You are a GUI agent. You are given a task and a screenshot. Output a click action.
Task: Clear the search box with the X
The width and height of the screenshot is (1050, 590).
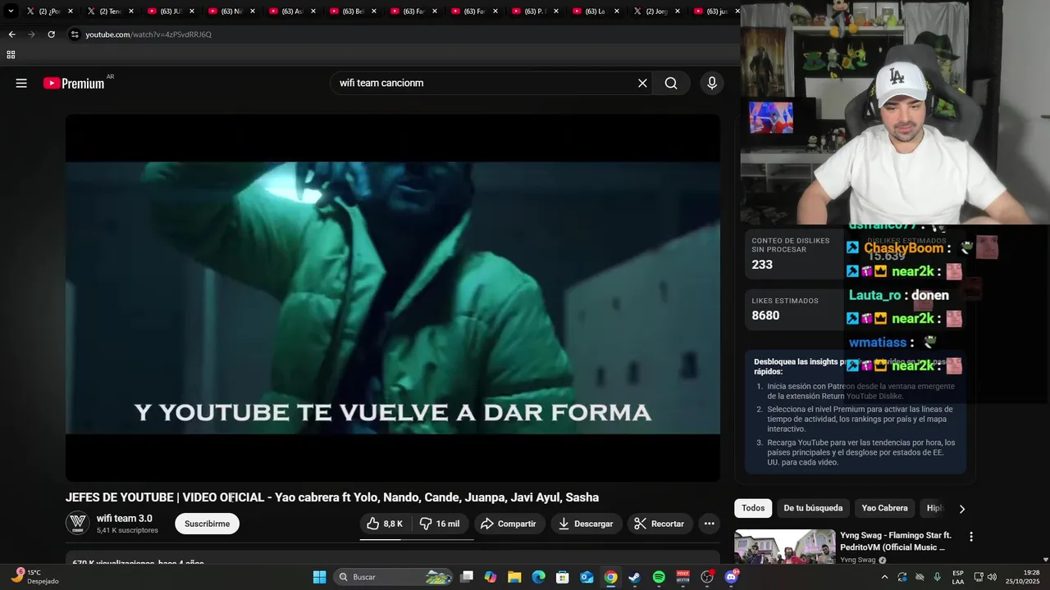click(642, 83)
